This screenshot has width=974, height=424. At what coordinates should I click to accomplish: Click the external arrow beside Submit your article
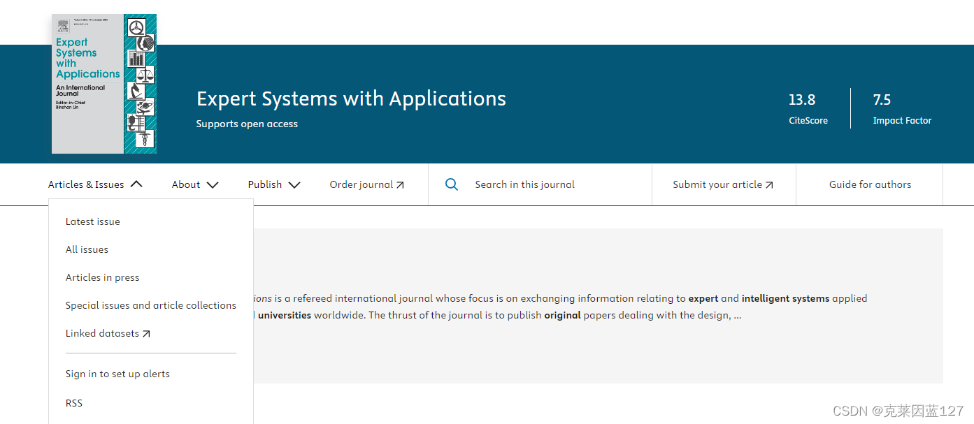tap(769, 185)
